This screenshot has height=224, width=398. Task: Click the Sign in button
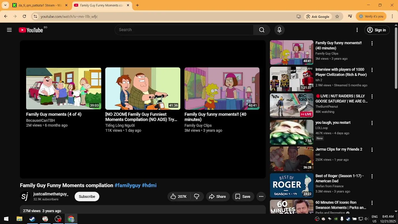377,30
